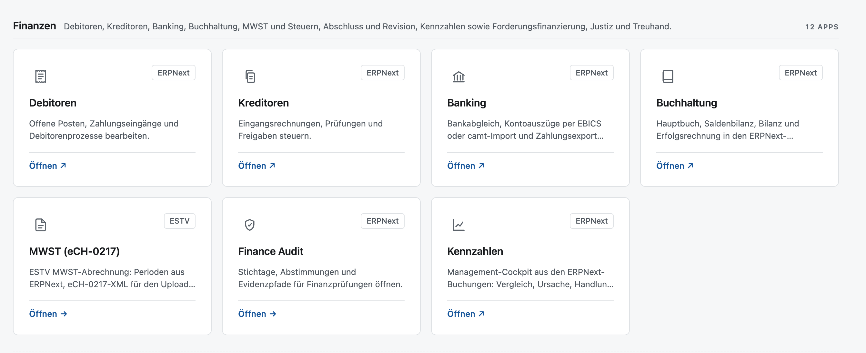This screenshot has width=866, height=353.
Task: Select the Buchhaltung card title
Action: click(x=687, y=103)
